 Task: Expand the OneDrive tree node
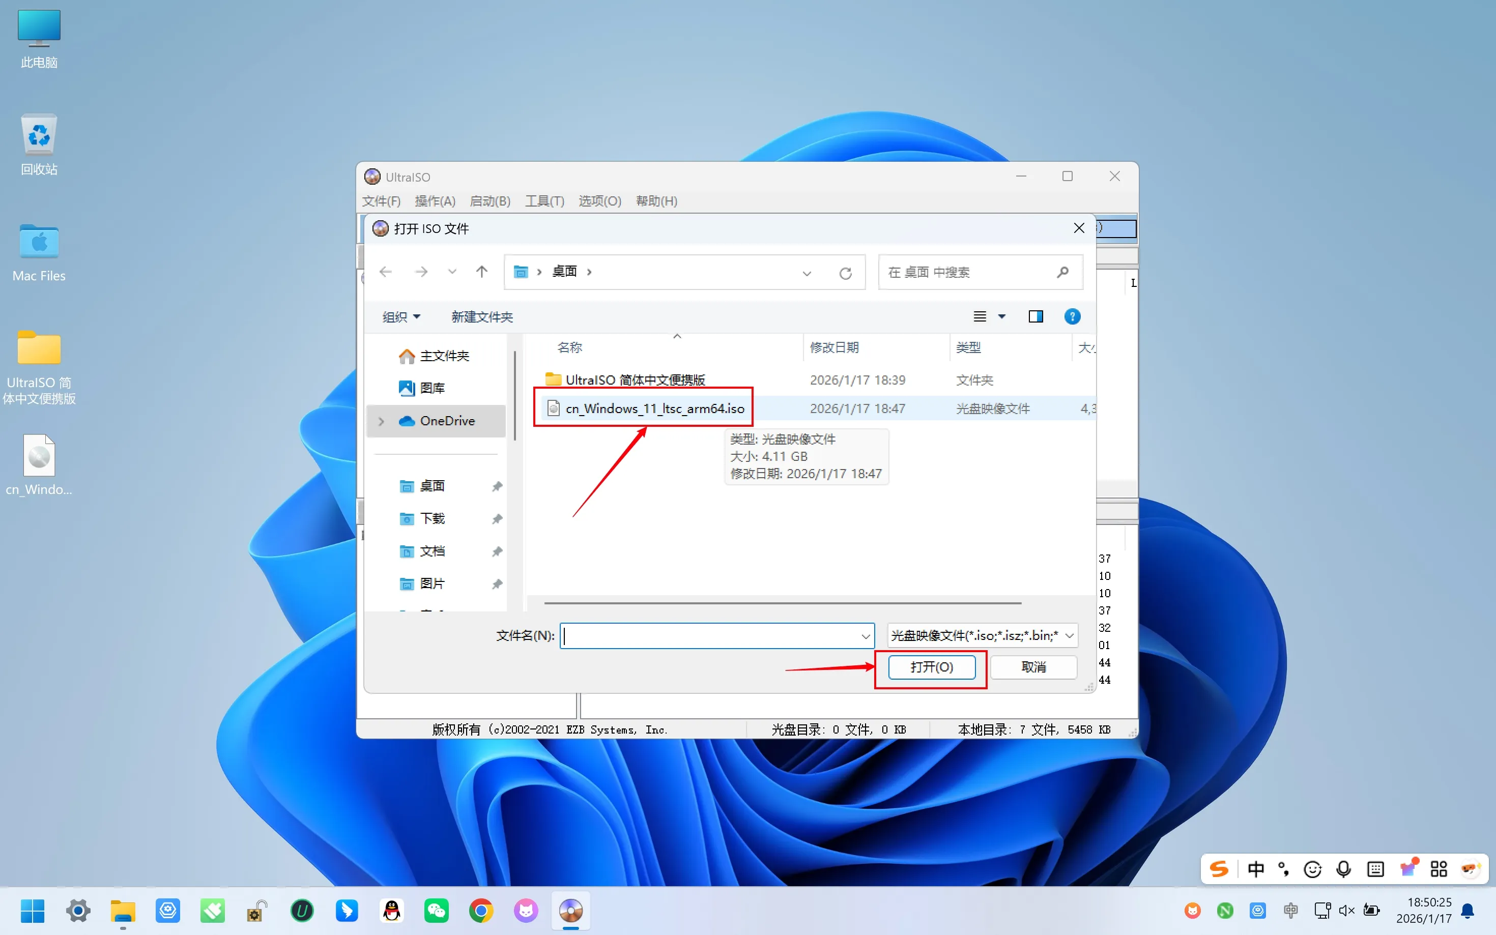pos(382,421)
